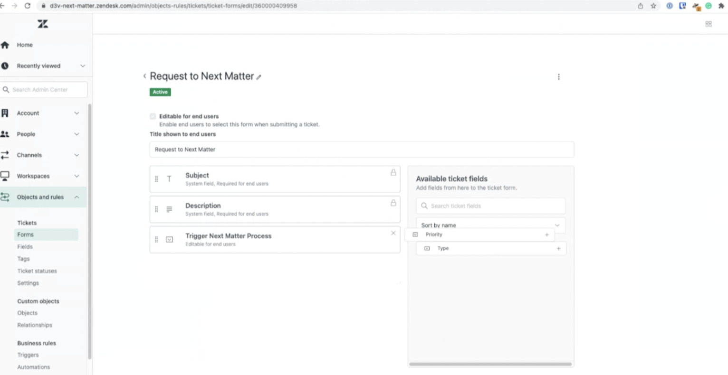This screenshot has width=728, height=375.
Task: Add the Priority field with plus icon
Action: (x=546, y=234)
